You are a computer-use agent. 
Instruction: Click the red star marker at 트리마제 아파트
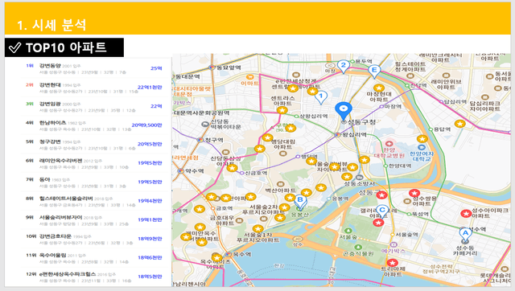click(x=392, y=263)
